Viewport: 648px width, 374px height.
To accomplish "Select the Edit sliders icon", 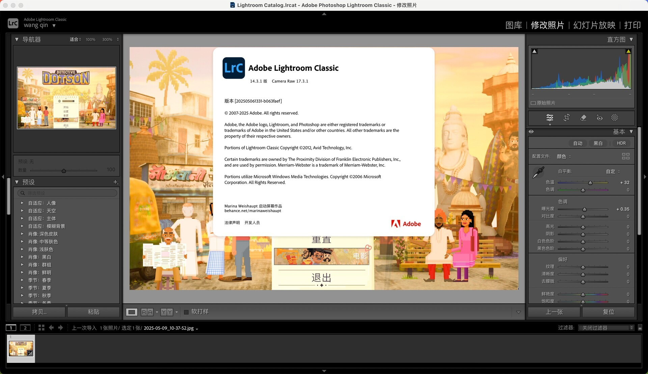I will pos(550,118).
